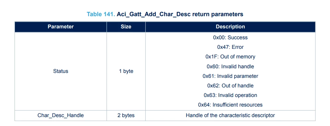
Task: Click the 0x62: Out of handle entry
Action: 230,86
